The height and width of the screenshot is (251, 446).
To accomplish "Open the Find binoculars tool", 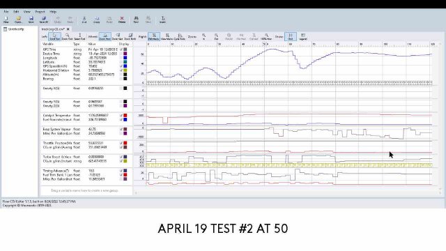I will click(x=136, y=20).
